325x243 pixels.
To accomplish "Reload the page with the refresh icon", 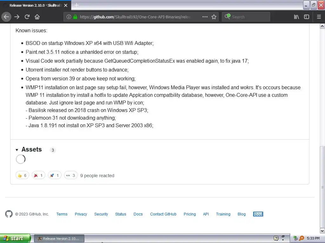I will (27, 17).
